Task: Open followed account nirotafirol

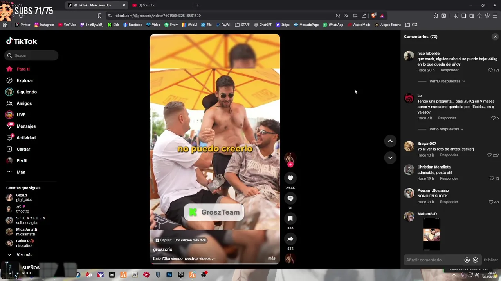Action: 21,243
